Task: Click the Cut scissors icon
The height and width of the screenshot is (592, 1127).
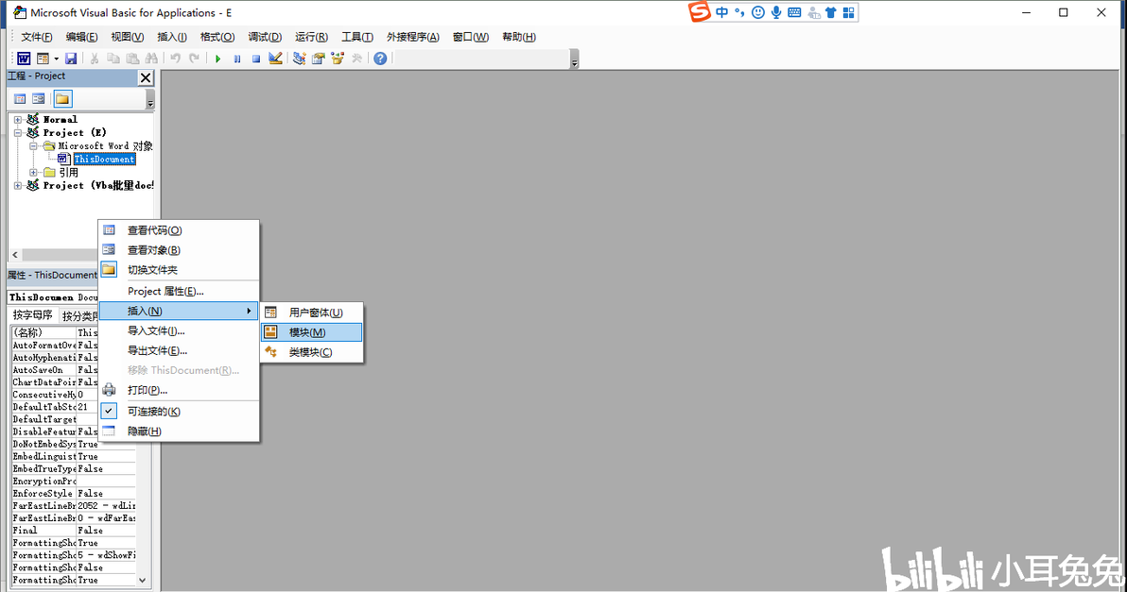Action: click(95, 59)
